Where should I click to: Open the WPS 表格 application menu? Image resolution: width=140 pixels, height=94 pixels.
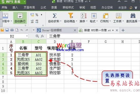[13, 2]
